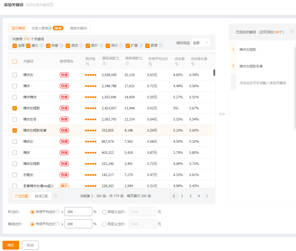Click the help icon next to 潜力
This screenshot has width=296, height=251.
[x=42, y=46]
